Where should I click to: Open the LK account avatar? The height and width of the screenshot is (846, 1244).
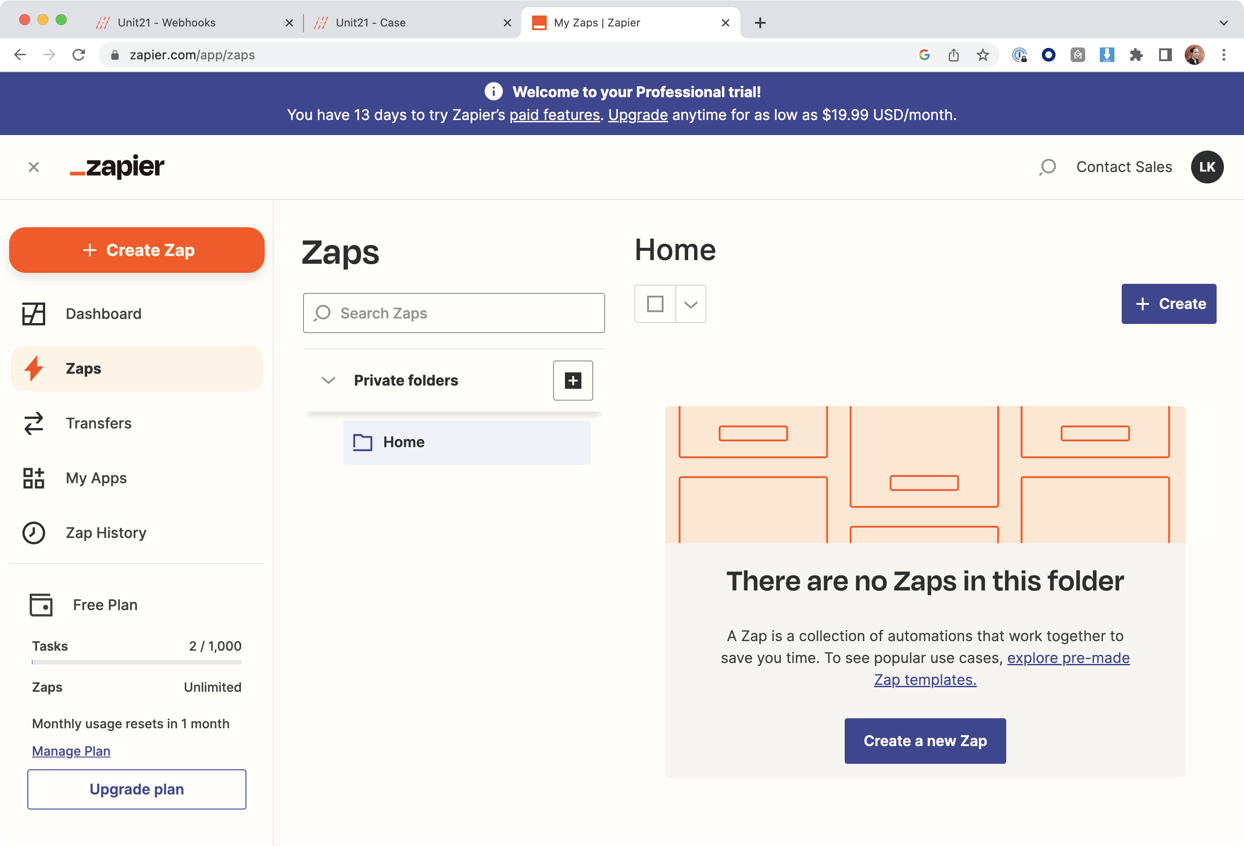tap(1207, 167)
